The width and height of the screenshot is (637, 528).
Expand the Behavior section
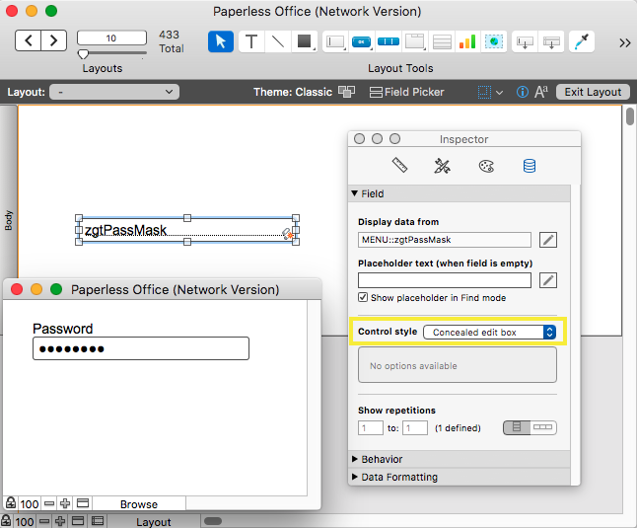tap(354, 459)
